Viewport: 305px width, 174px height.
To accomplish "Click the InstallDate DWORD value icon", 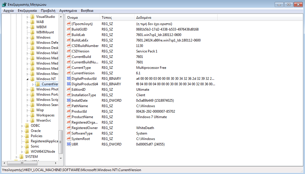I will pyautogui.click(x=69, y=100).
